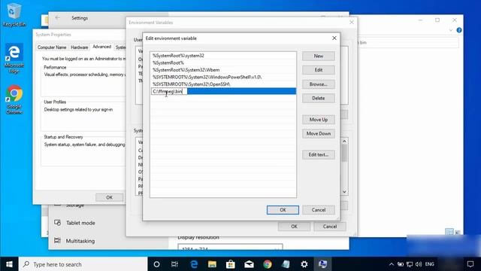Image resolution: width=481 pixels, height=271 pixels.
Task: Select System Properties taskbar icon
Action: tap(322, 264)
